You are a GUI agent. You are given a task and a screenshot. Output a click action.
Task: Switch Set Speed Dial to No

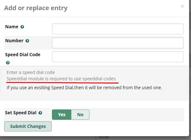pyautogui.click(x=80, y=115)
